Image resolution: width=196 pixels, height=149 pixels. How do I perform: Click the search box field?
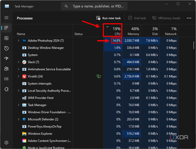[94, 6]
